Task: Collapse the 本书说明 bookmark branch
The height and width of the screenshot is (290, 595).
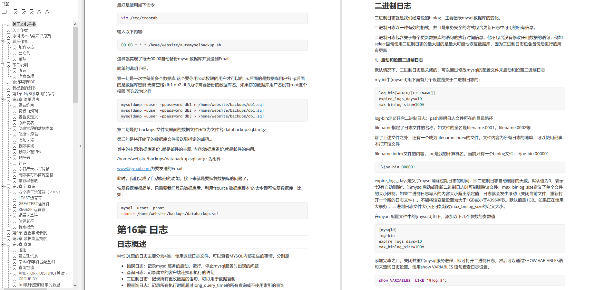Action: 3,65
